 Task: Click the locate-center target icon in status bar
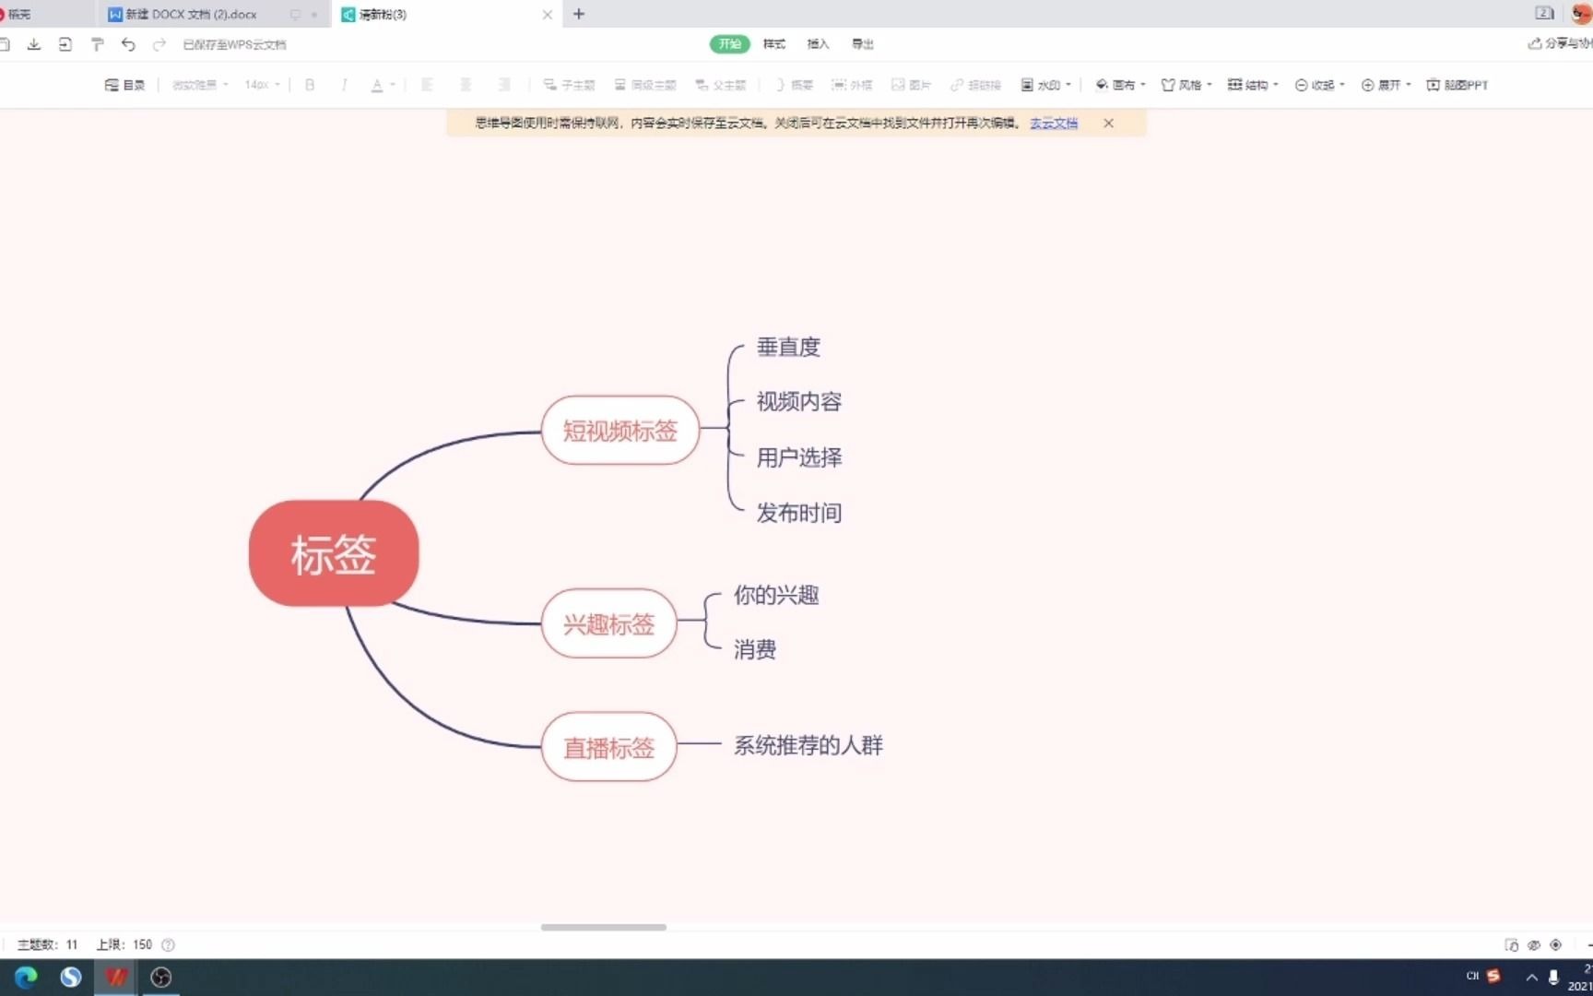(x=1556, y=944)
